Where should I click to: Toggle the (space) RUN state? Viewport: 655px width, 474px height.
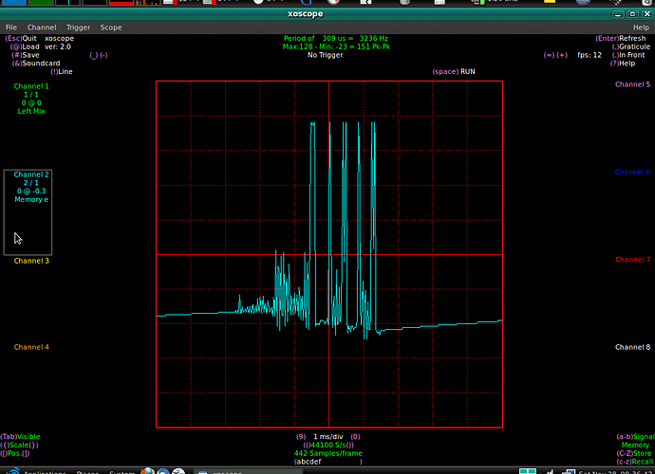click(454, 72)
